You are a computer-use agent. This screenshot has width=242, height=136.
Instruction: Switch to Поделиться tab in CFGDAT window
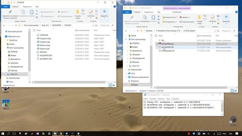pos(27,7)
